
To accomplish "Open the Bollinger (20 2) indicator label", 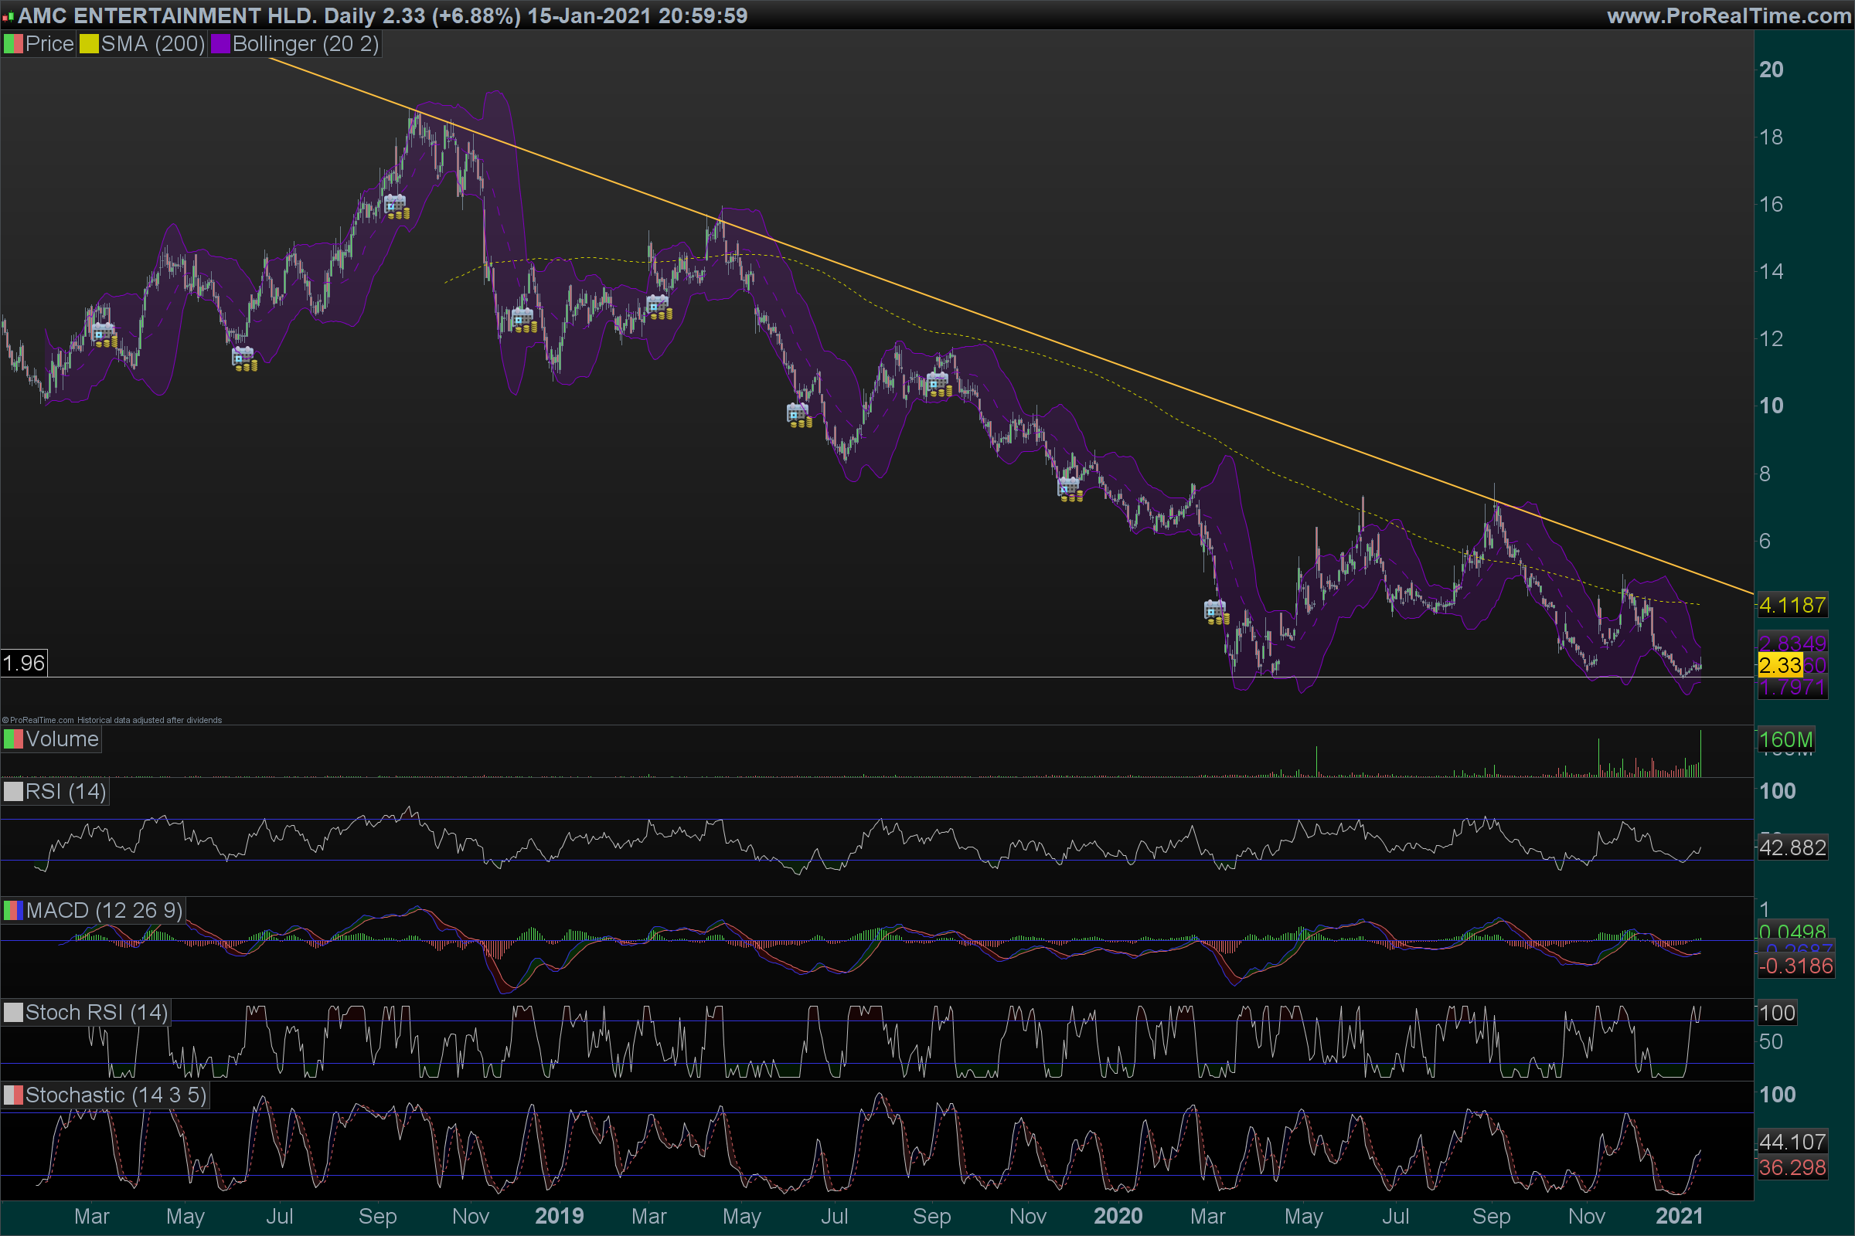I will pyautogui.click(x=305, y=44).
